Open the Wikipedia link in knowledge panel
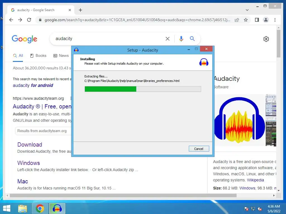Viewport: 286px width, 214px height. click(x=255, y=180)
